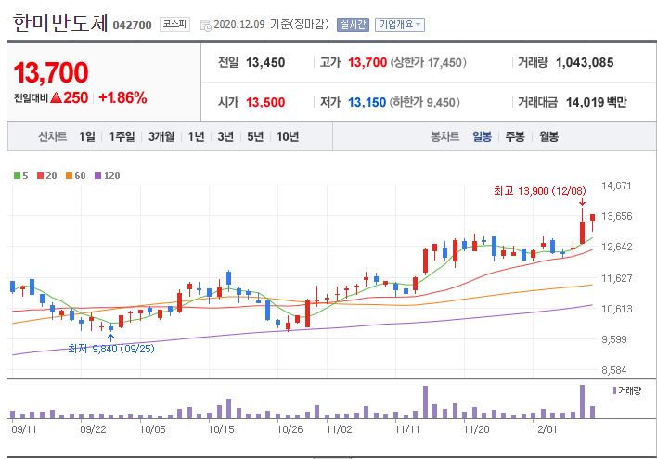Click the red up-triangle 250 change value

(70, 98)
